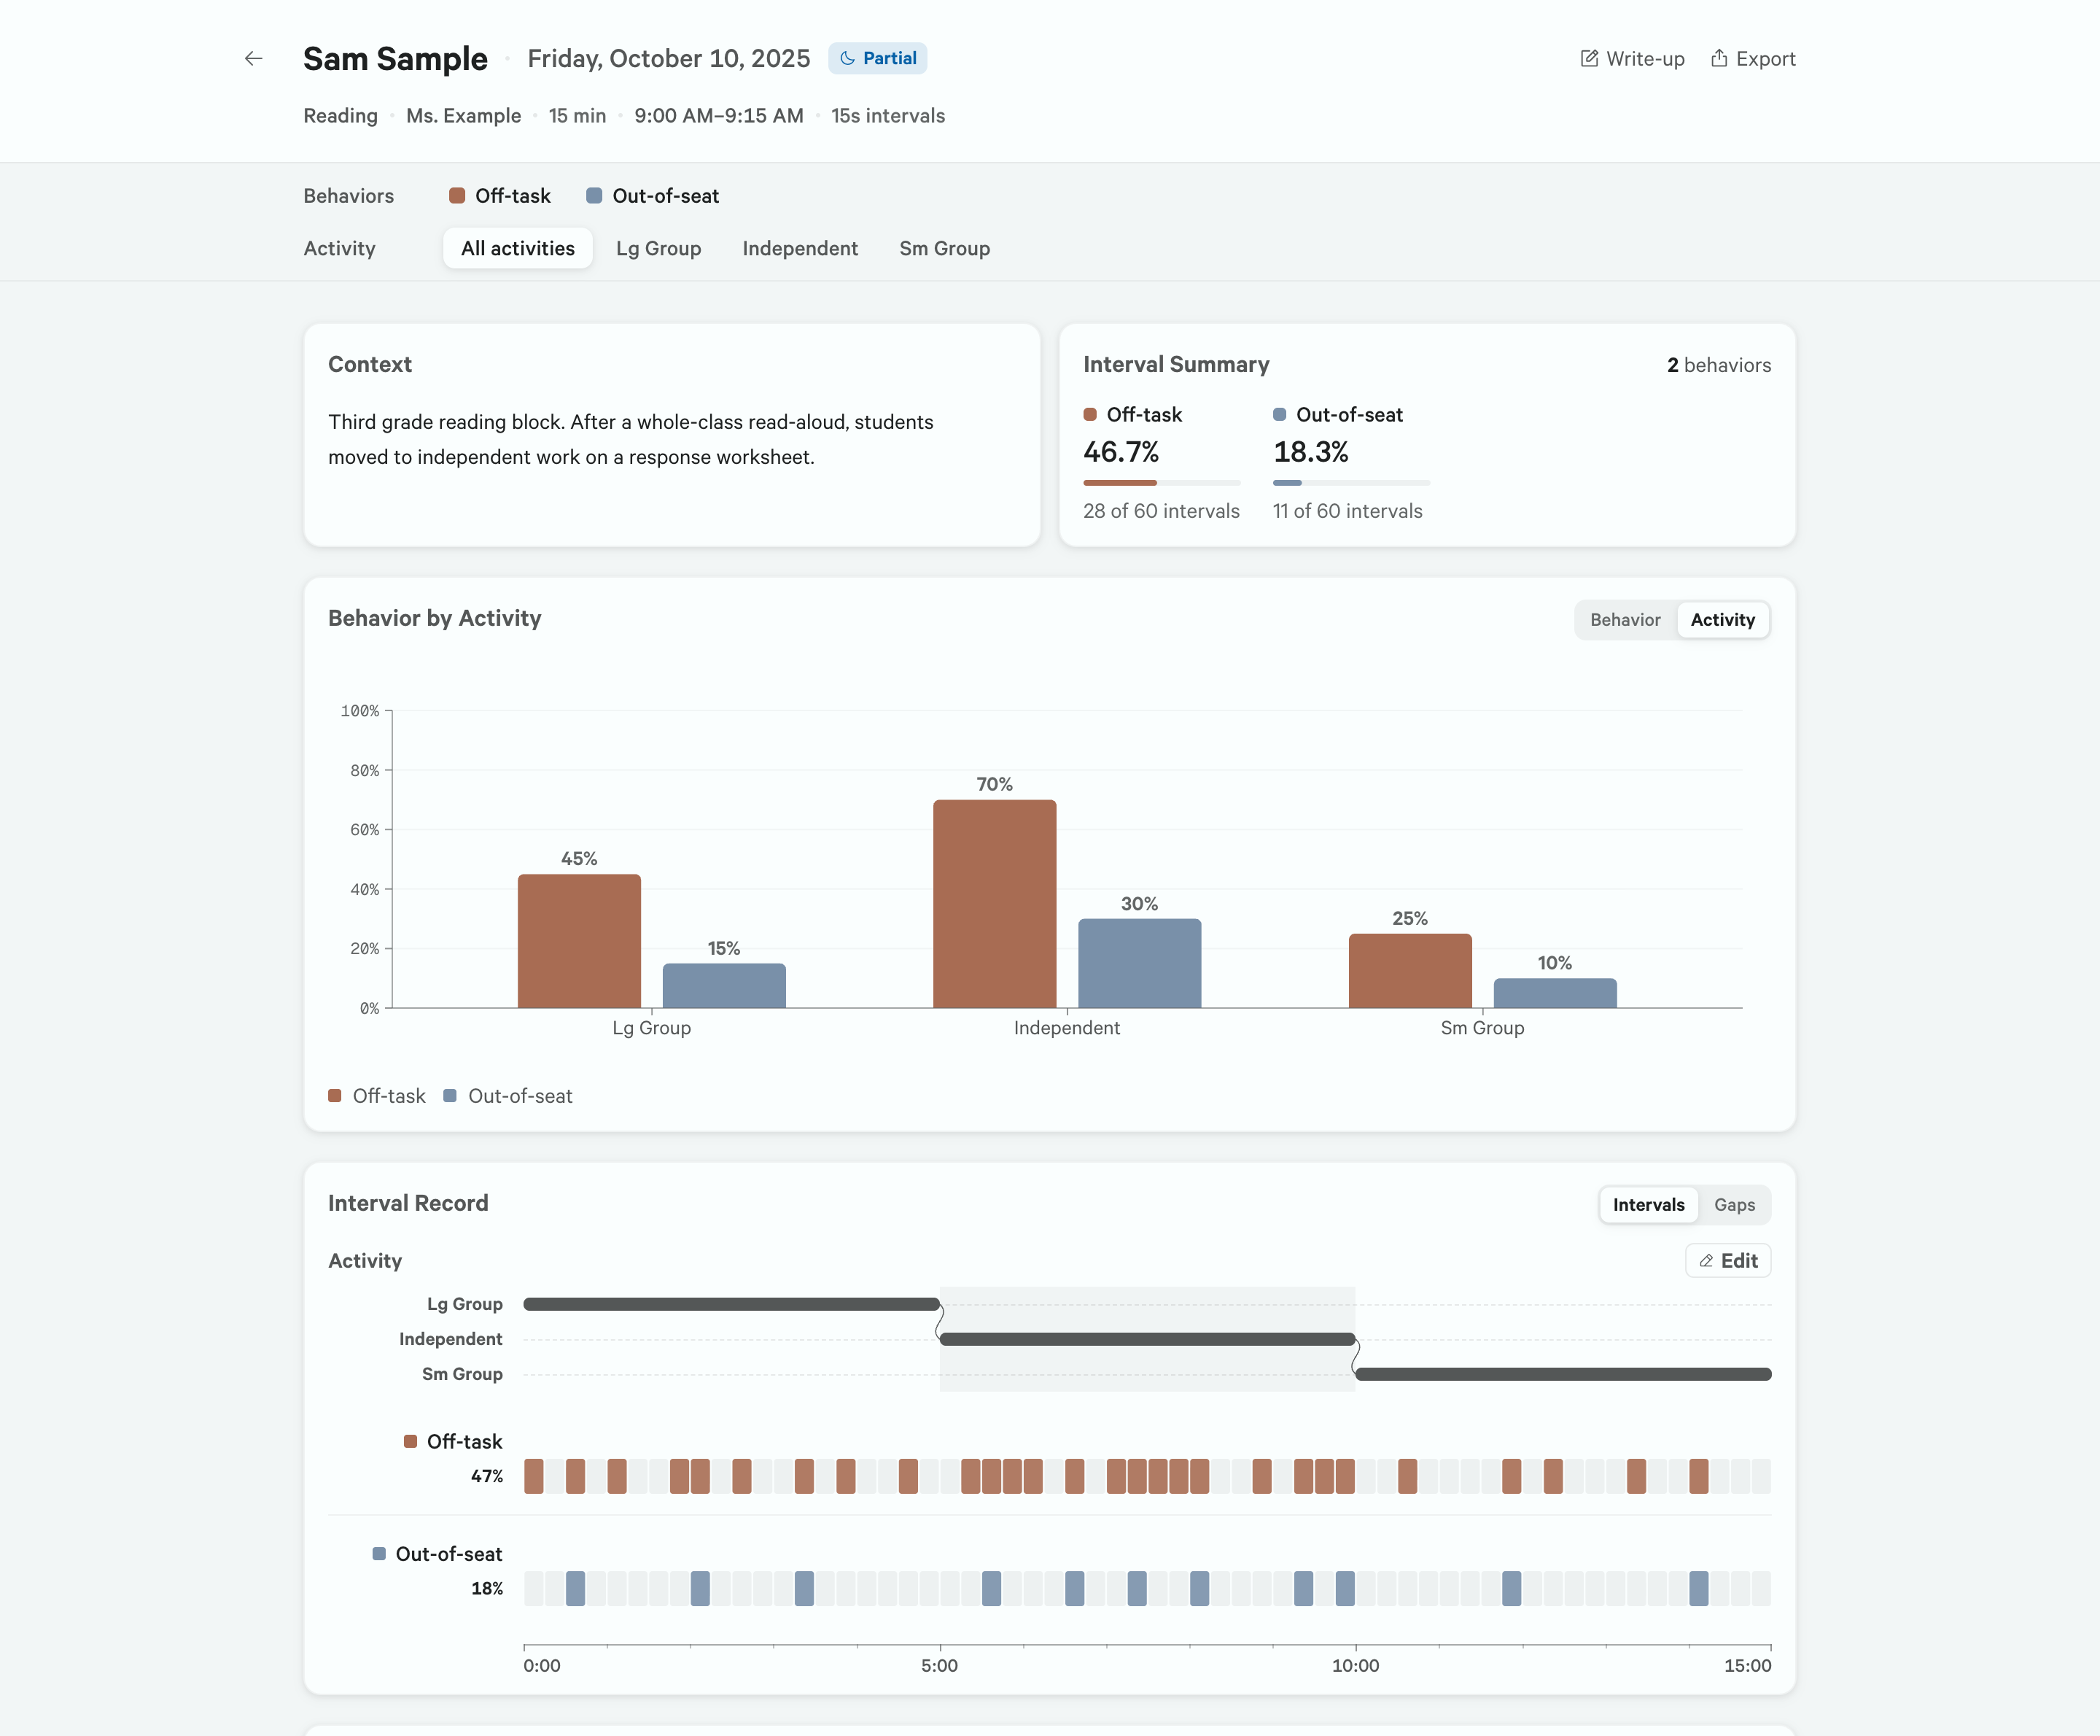Select the All activities filter
The height and width of the screenshot is (1736, 2100).
coord(518,248)
